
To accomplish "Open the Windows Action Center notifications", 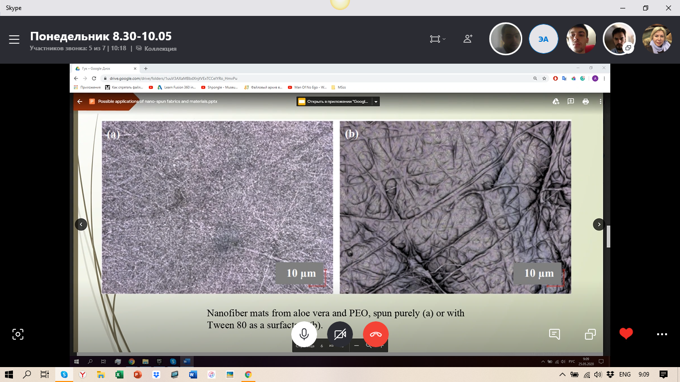I will 663,375.
